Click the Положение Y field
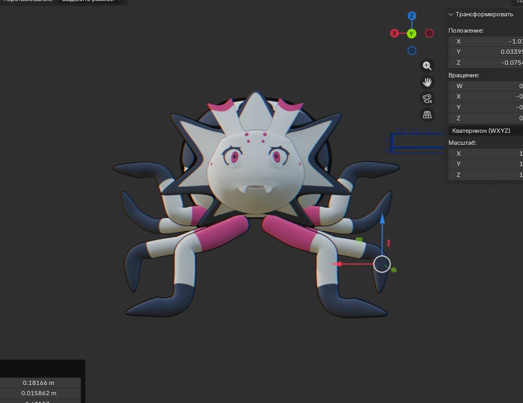523x403 pixels. pos(485,52)
